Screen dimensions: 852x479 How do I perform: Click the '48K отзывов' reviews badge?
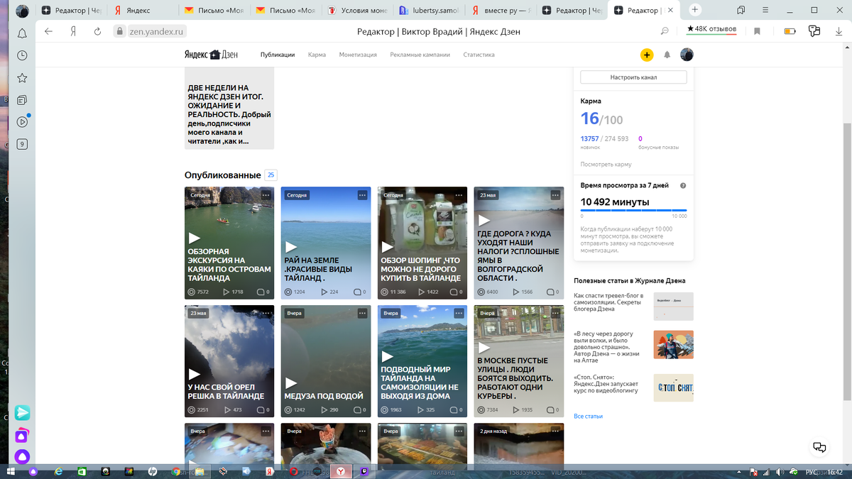tap(711, 29)
